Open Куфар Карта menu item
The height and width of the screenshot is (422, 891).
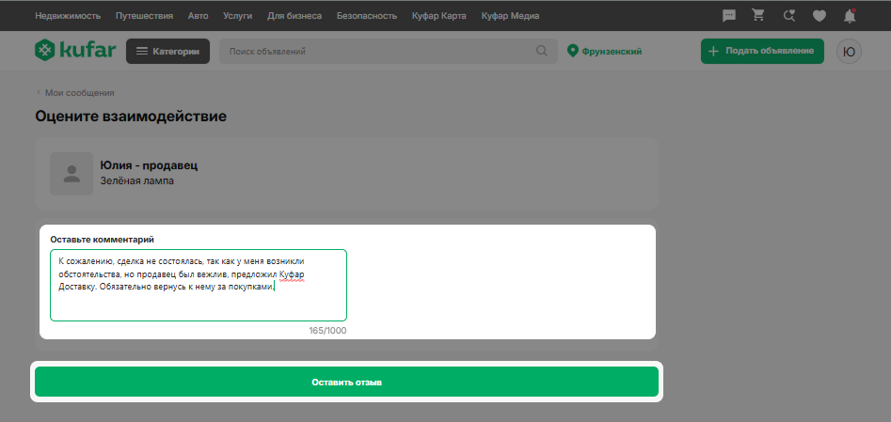pos(438,16)
